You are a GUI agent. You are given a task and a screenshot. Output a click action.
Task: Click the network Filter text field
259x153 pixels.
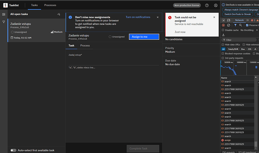(x=239, y=40)
